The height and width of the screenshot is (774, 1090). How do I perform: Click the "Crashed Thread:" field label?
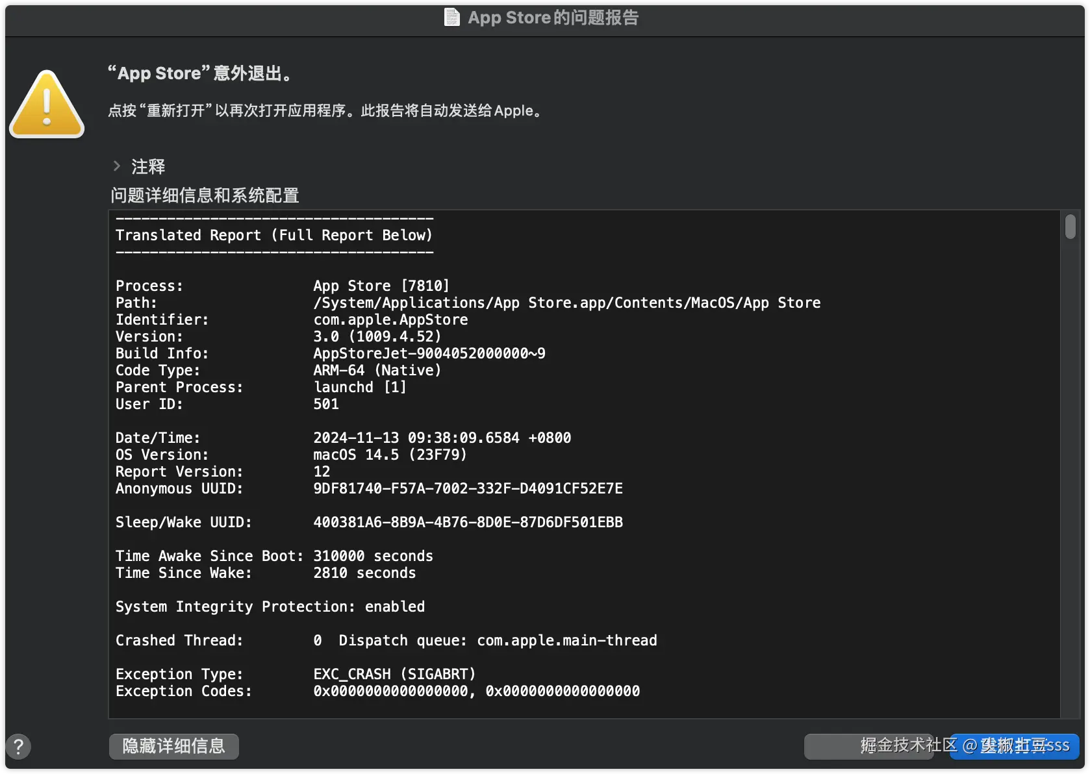point(179,640)
